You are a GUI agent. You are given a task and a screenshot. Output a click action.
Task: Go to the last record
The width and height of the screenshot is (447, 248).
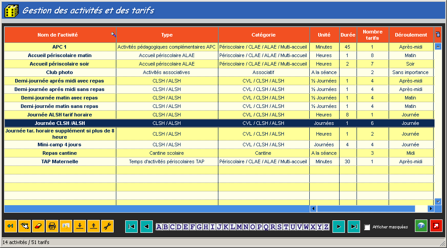(354, 227)
